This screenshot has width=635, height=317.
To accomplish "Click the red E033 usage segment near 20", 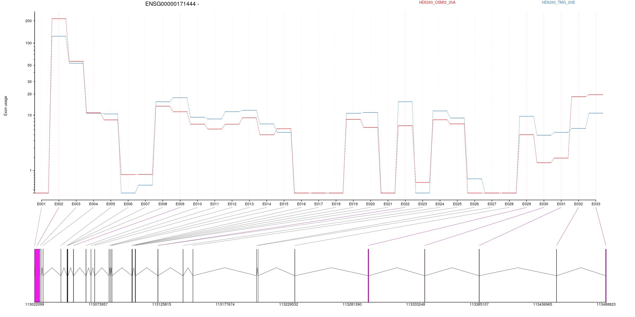I will pyautogui.click(x=596, y=95).
